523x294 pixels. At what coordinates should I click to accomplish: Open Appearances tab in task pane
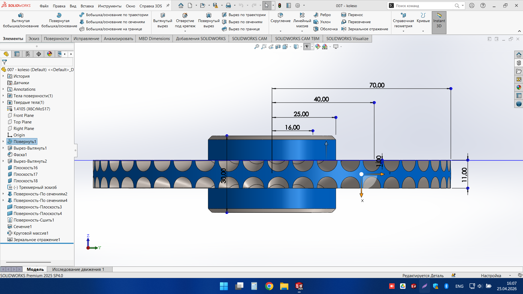coord(519,87)
